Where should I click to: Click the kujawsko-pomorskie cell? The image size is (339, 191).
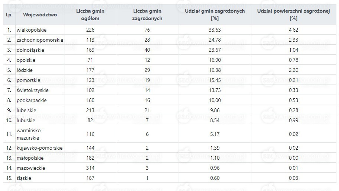(x=40, y=148)
